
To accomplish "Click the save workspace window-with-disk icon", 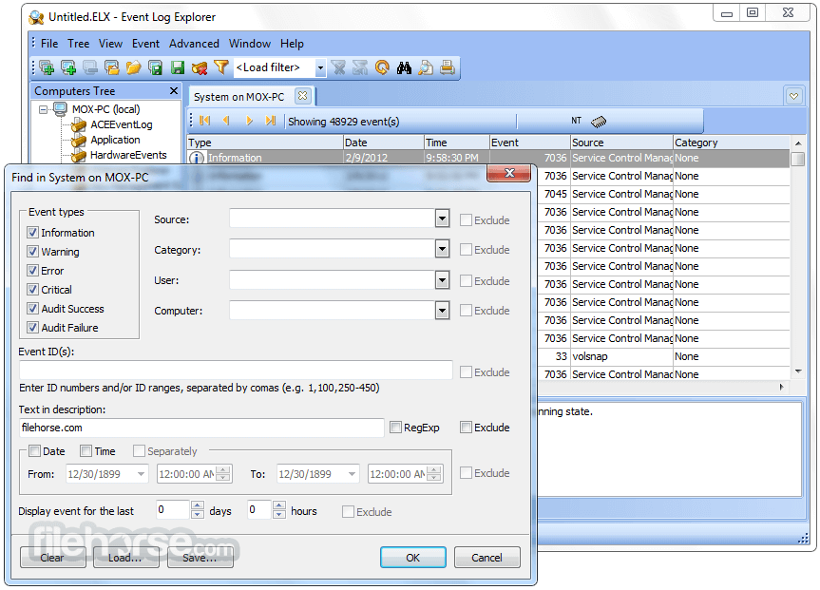I will point(155,67).
